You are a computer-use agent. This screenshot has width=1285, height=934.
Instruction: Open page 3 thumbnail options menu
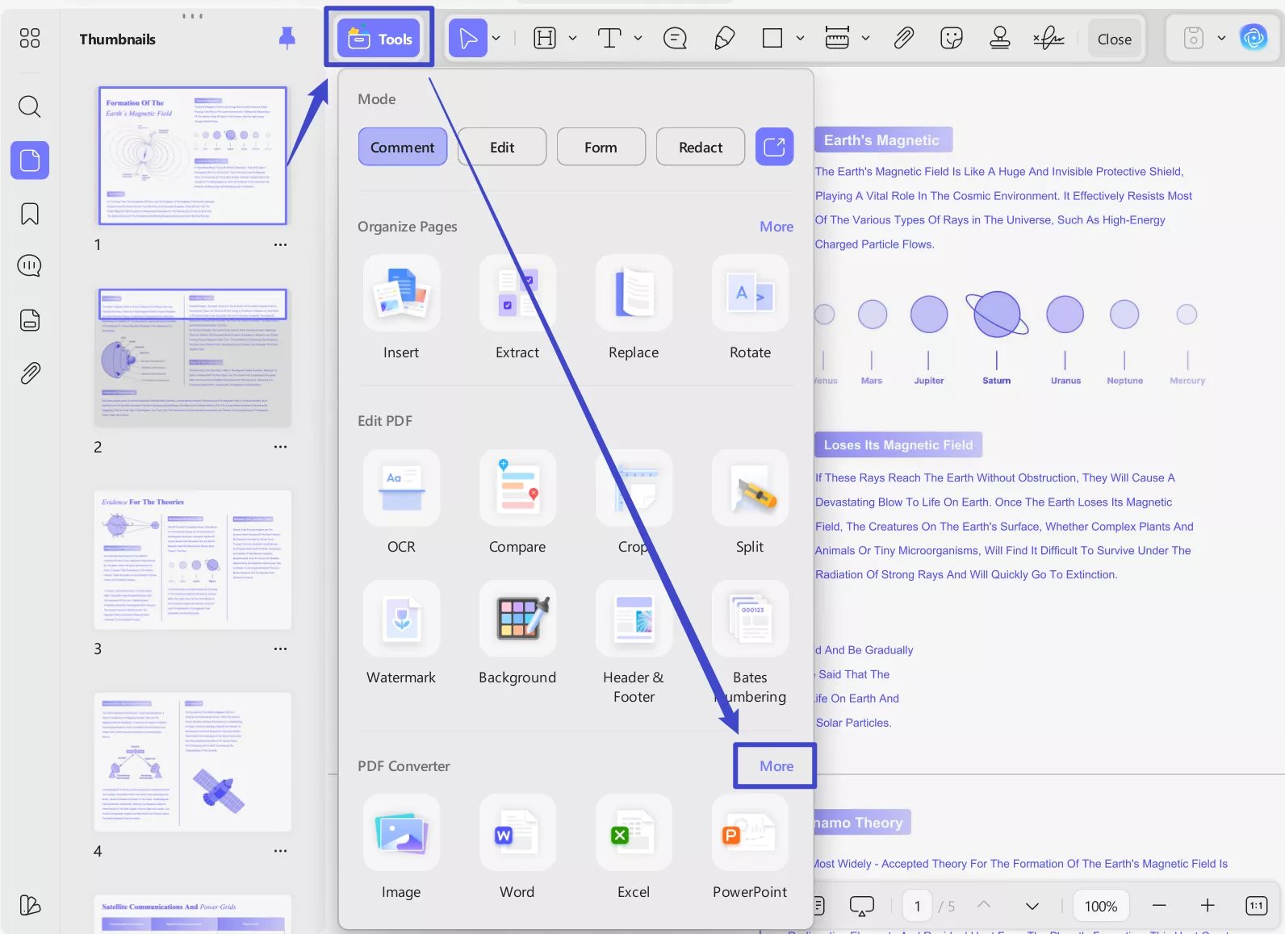(280, 648)
